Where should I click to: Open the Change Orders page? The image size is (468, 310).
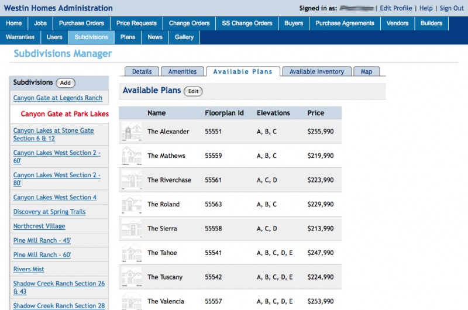(189, 23)
